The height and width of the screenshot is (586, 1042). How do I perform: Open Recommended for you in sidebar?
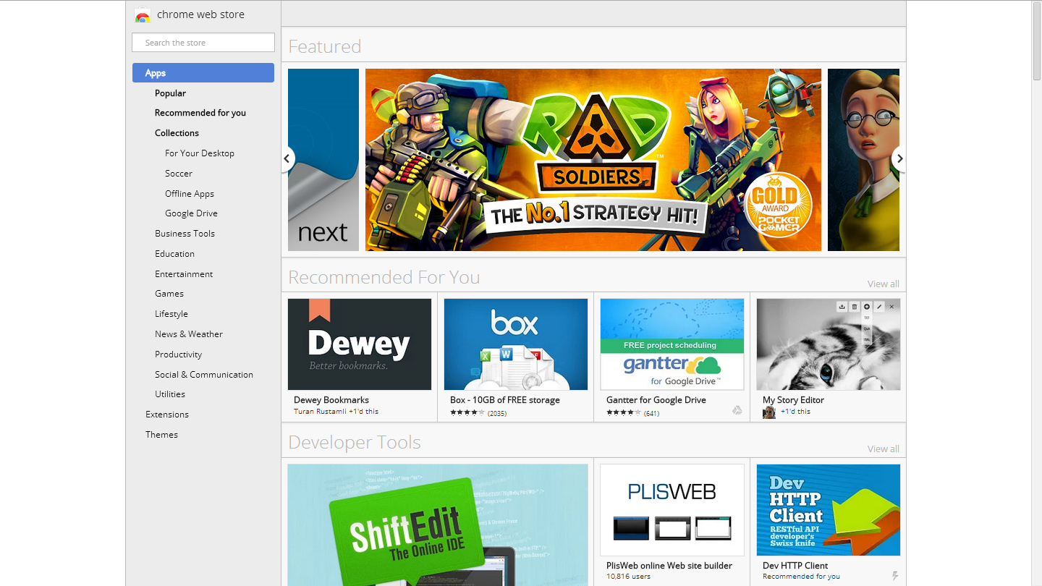point(200,113)
